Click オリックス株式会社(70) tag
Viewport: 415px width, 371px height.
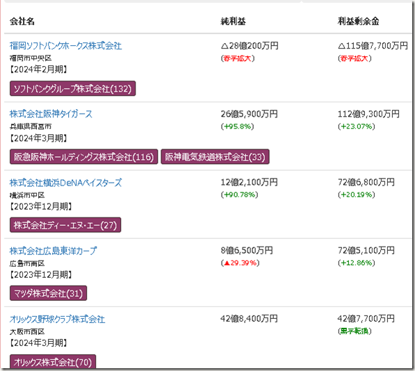coord(53,362)
